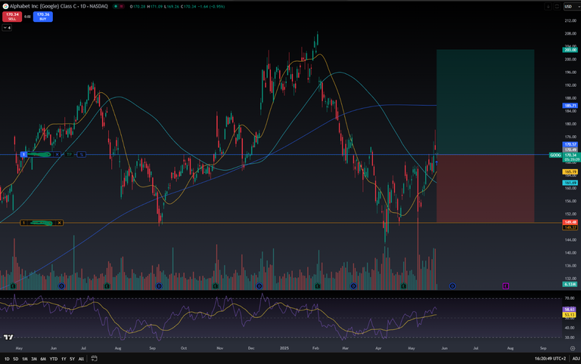Hit the blue 170.36 BUY button
The height and width of the screenshot is (364, 581).
(43, 17)
